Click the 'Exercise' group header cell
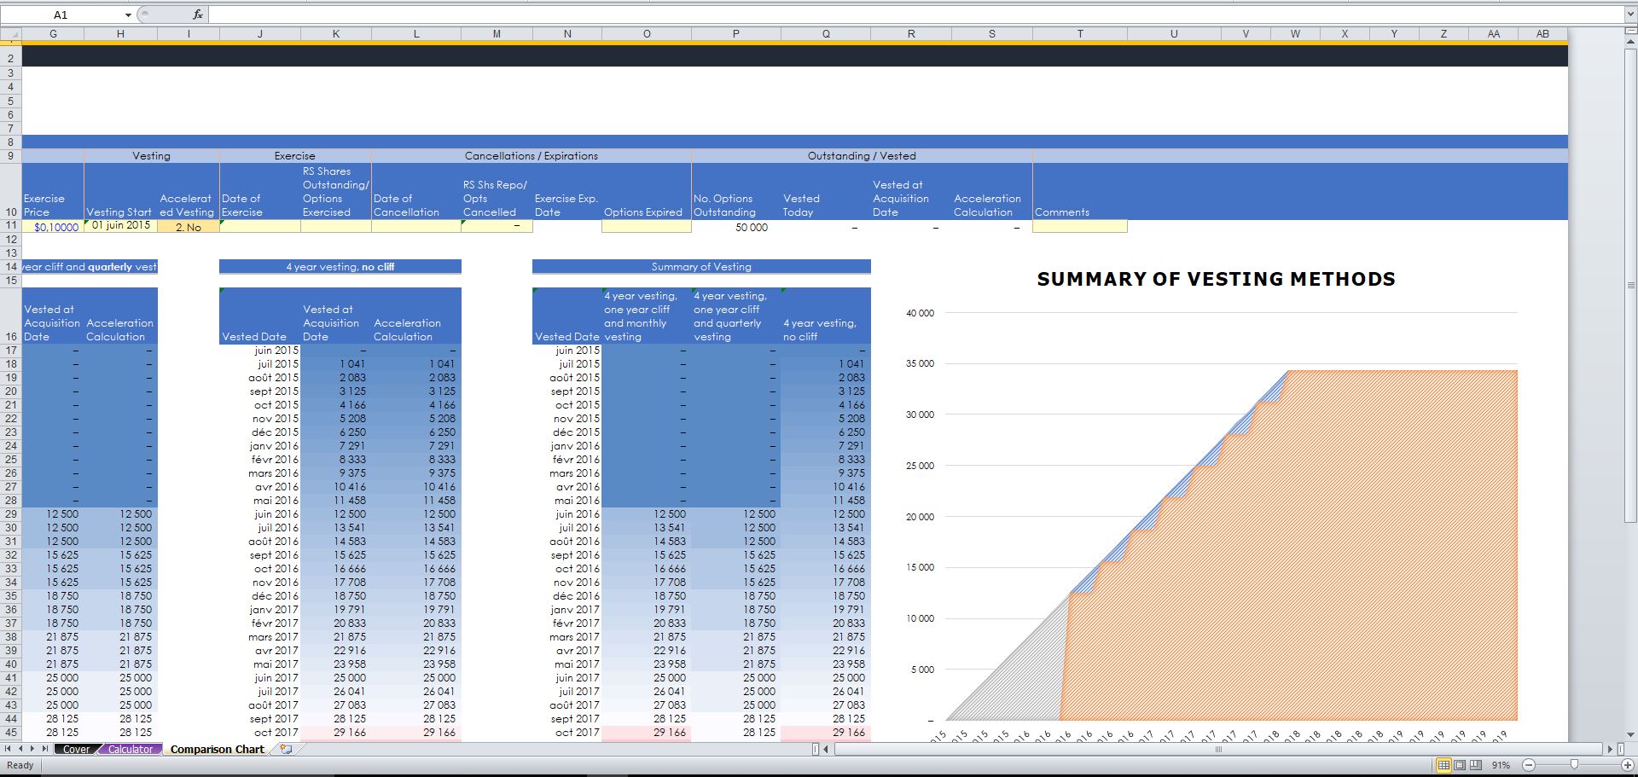 [x=295, y=156]
